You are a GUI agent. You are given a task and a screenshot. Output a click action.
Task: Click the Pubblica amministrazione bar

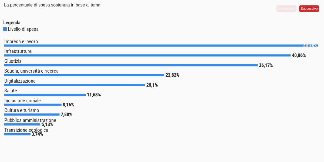[x=22, y=124]
